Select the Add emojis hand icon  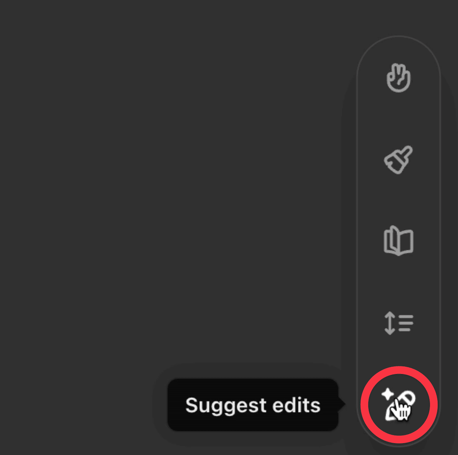click(399, 78)
